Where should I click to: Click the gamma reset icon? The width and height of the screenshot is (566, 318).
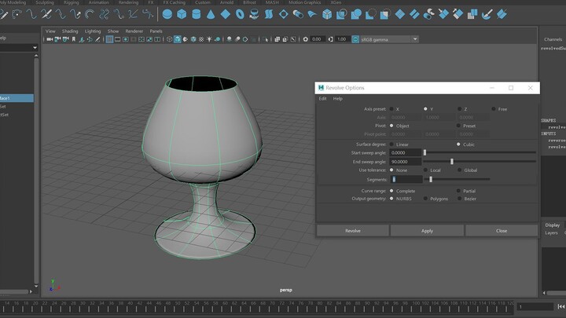coord(330,39)
